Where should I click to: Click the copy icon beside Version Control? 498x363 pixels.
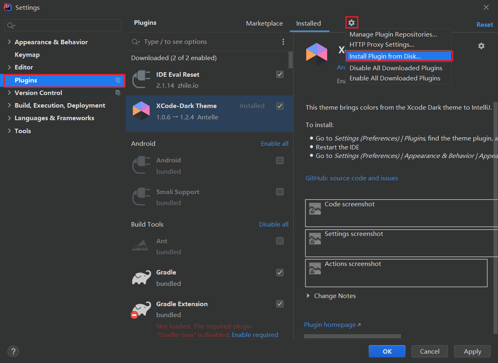coord(118,93)
